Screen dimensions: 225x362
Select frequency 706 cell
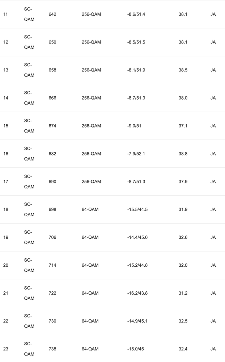point(52,237)
